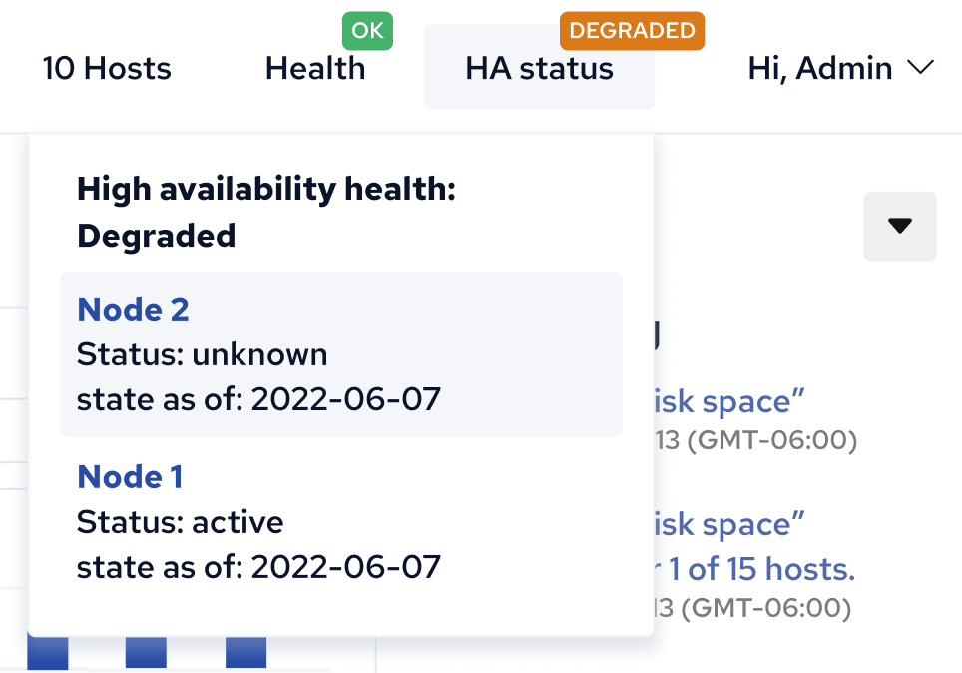Screen dimensions: 962x673
Task: Open the 10 Hosts page
Action: 107,68
